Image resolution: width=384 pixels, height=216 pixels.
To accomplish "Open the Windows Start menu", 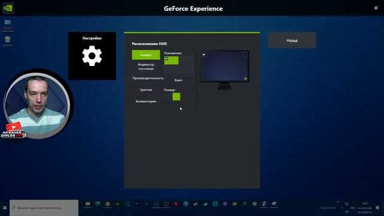I will tap(5, 208).
